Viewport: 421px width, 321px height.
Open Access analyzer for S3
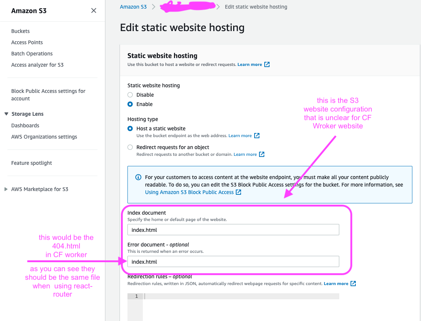click(37, 65)
